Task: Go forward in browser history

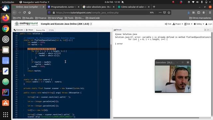Action: [x=19, y=13]
